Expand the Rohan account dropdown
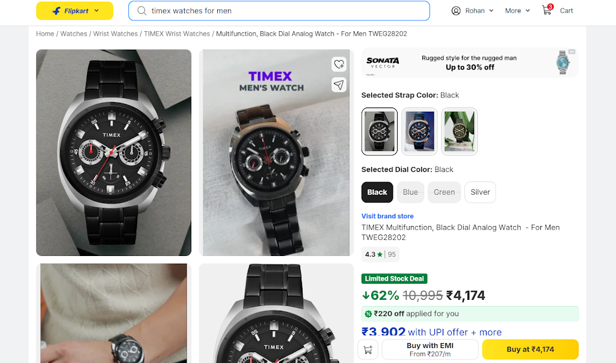Viewport: 616px width, 363px height. coord(491,11)
